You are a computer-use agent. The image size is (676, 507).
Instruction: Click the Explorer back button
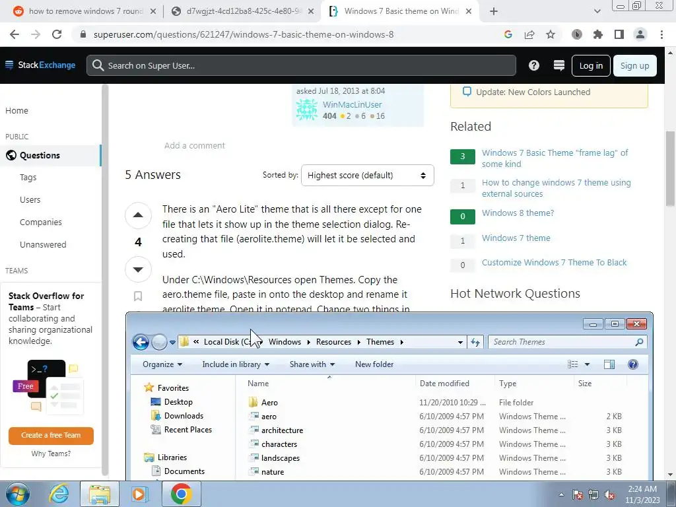tap(141, 343)
